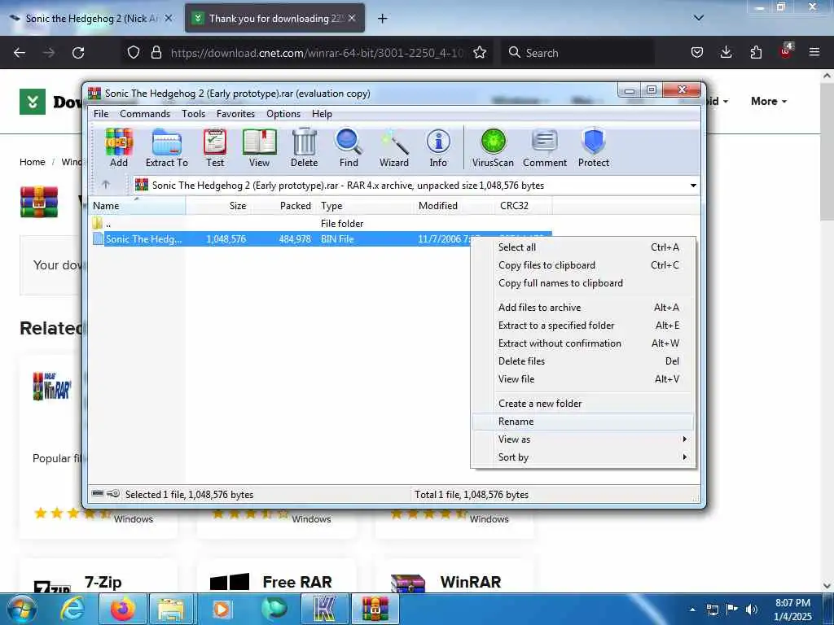Choose Copy files to clipboard
Viewport: 834px width, 625px height.
[583, 265]
